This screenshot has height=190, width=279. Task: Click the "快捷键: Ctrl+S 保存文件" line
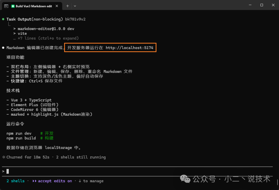click(35, 81)
